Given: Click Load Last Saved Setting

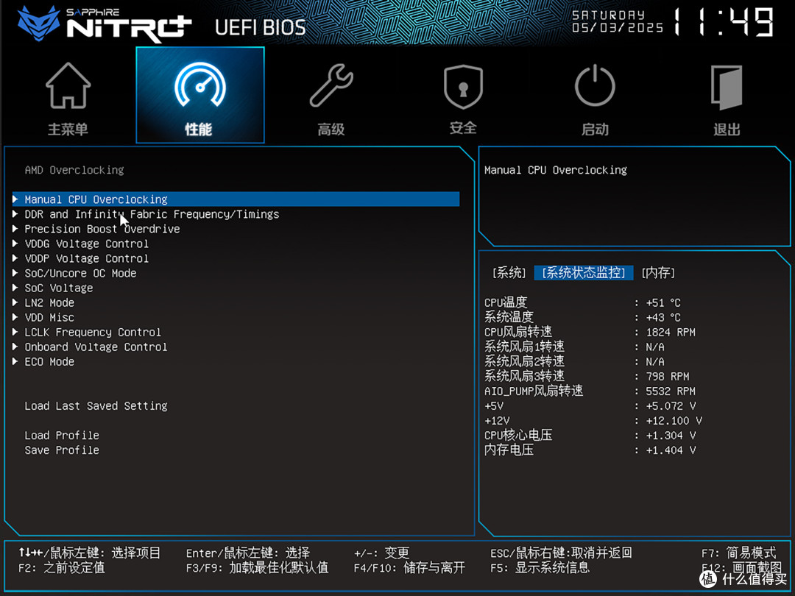Looking at the screenshot, I should 96,406.
